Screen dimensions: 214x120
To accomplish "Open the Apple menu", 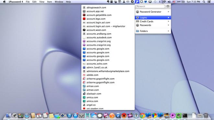I will point(4,2).
